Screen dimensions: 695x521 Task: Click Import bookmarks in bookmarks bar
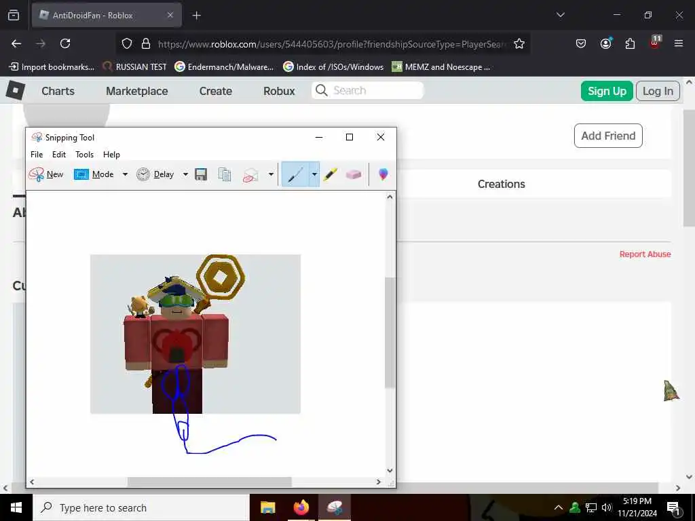(x=52, y=67)
